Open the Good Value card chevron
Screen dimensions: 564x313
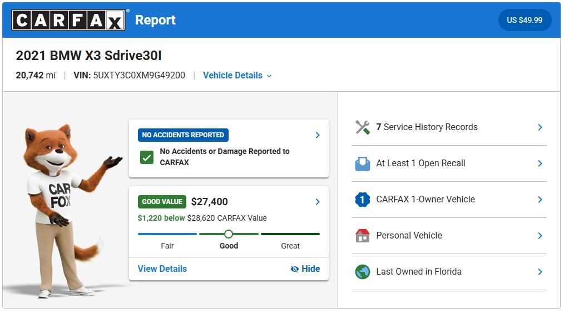tap(318, 202)
